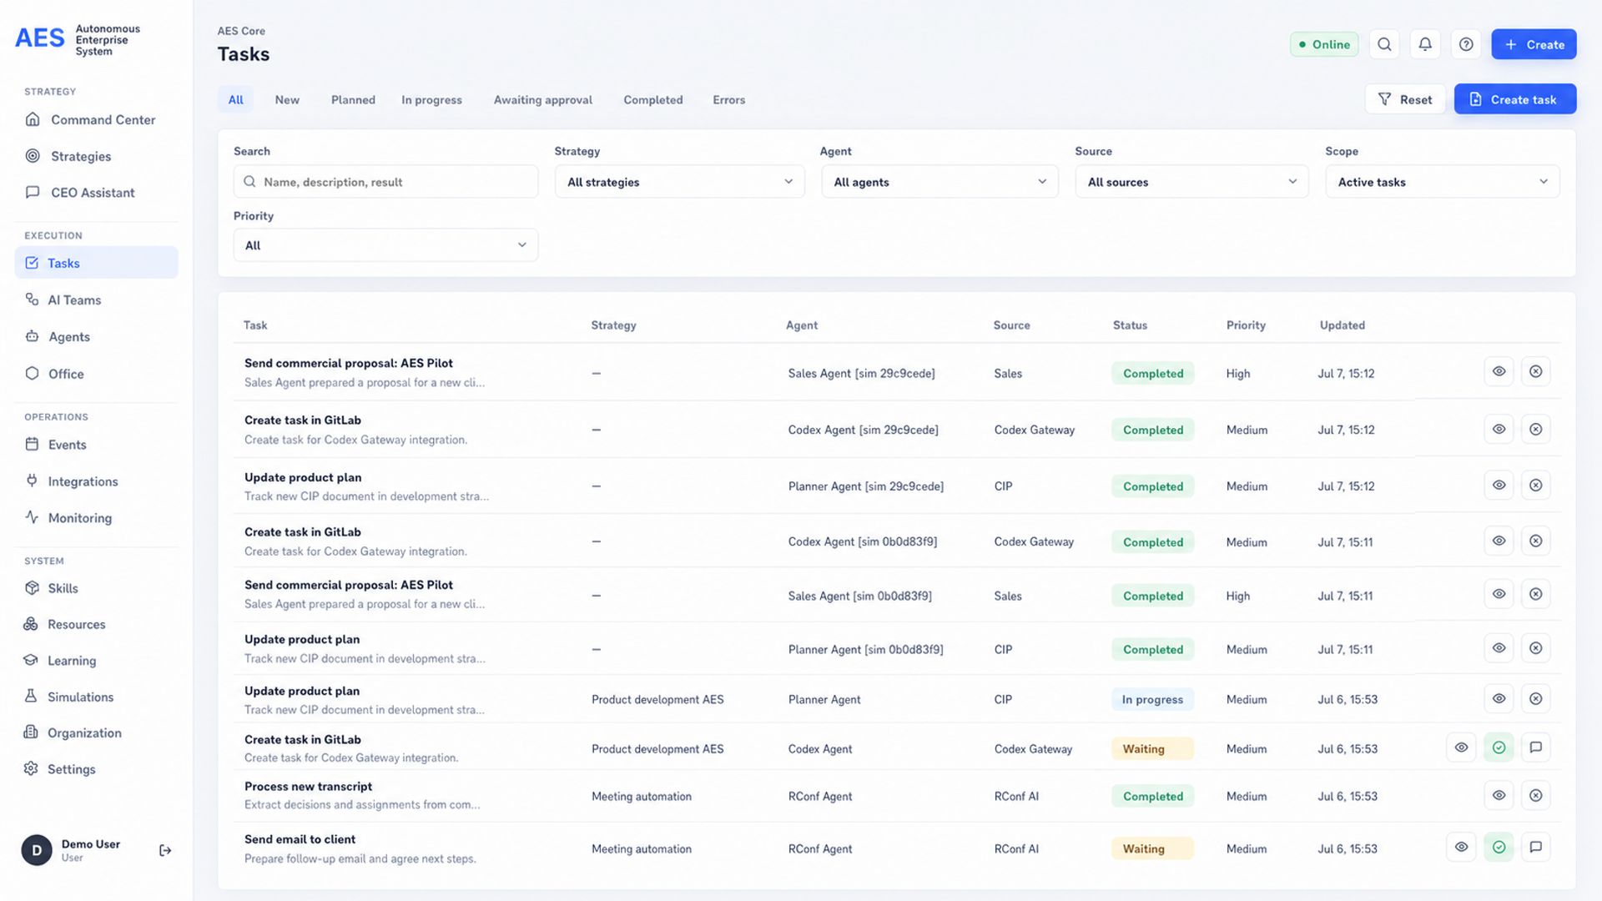Screen dimensions: 1602x901
Task: Open AI Teams section
Action: click(x=96, y=299)
